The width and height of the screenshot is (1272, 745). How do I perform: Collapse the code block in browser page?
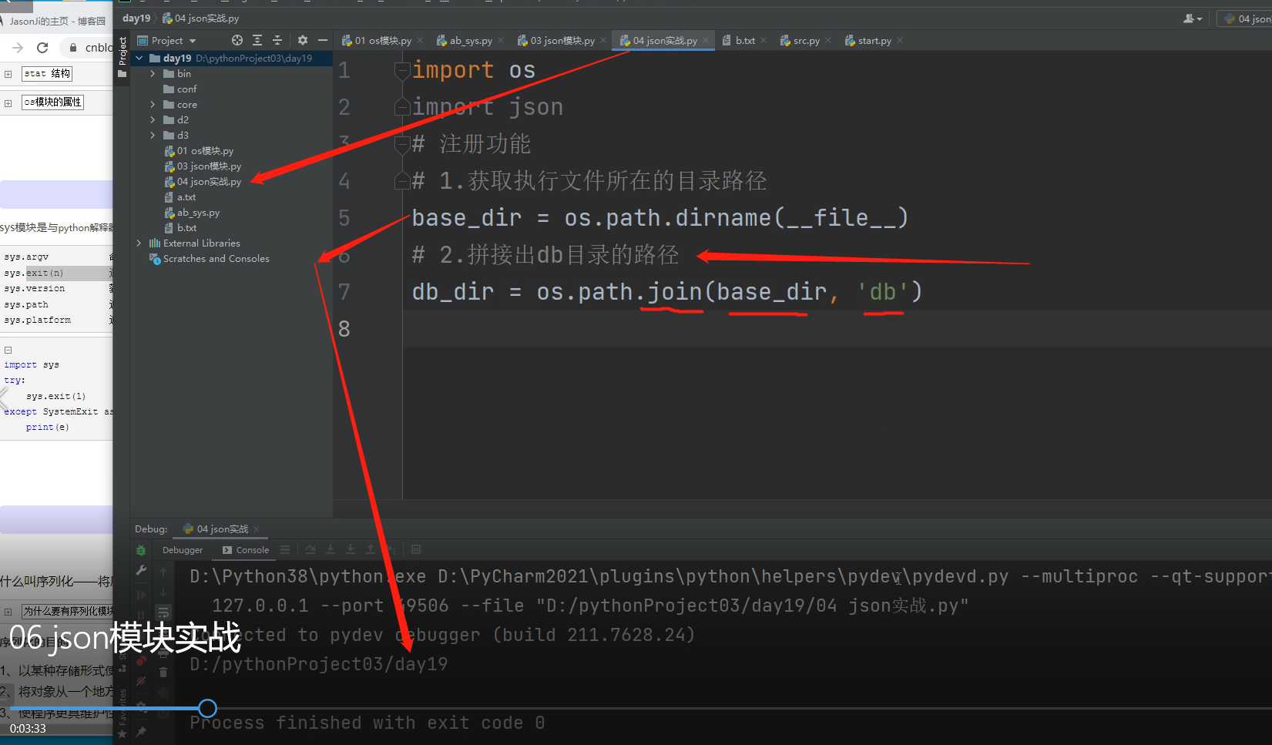pyautogui.click(x=8, y=350)
